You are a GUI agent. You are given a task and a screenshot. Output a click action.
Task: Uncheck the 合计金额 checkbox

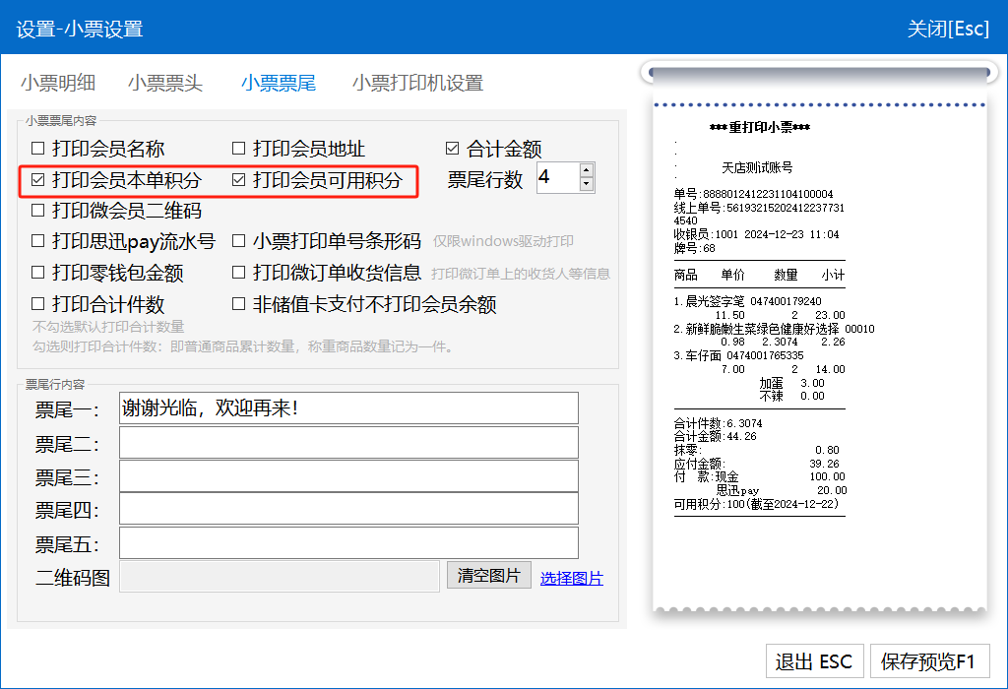(453, 150)
